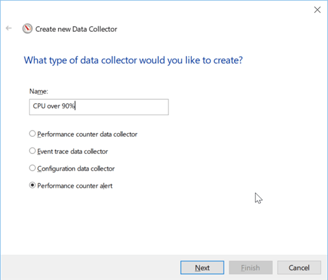Select Performance counter alert option

tap(71, 186)
